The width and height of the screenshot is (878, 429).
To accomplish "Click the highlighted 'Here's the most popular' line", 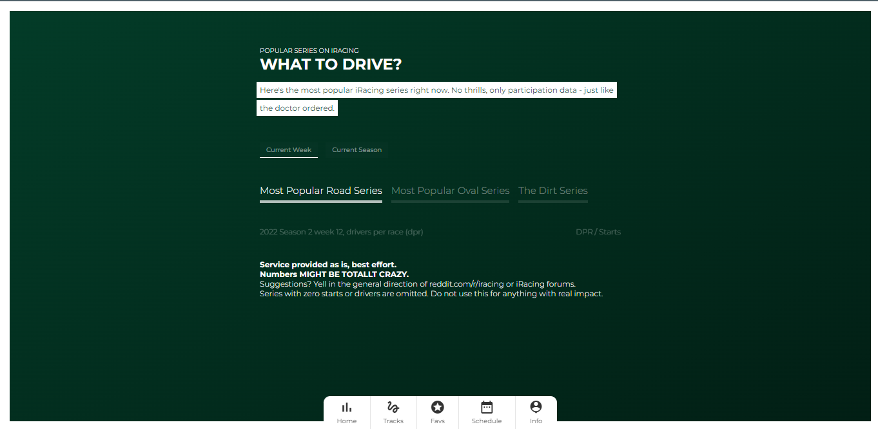I will (436, 90).
